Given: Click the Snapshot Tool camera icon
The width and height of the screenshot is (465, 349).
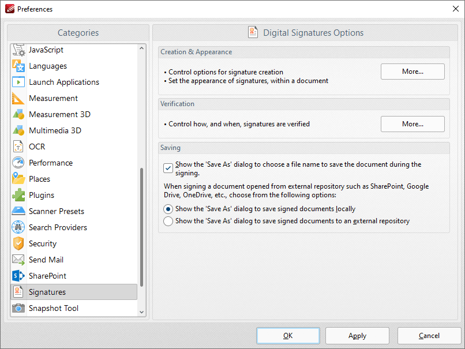Looking at the screenshot, I should pyautogui.click(x=18, y=308).
